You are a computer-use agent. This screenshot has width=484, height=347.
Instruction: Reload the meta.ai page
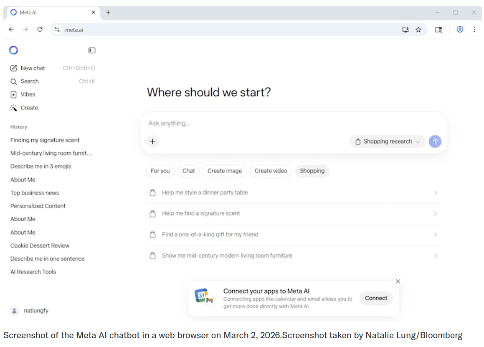[40, 29]
